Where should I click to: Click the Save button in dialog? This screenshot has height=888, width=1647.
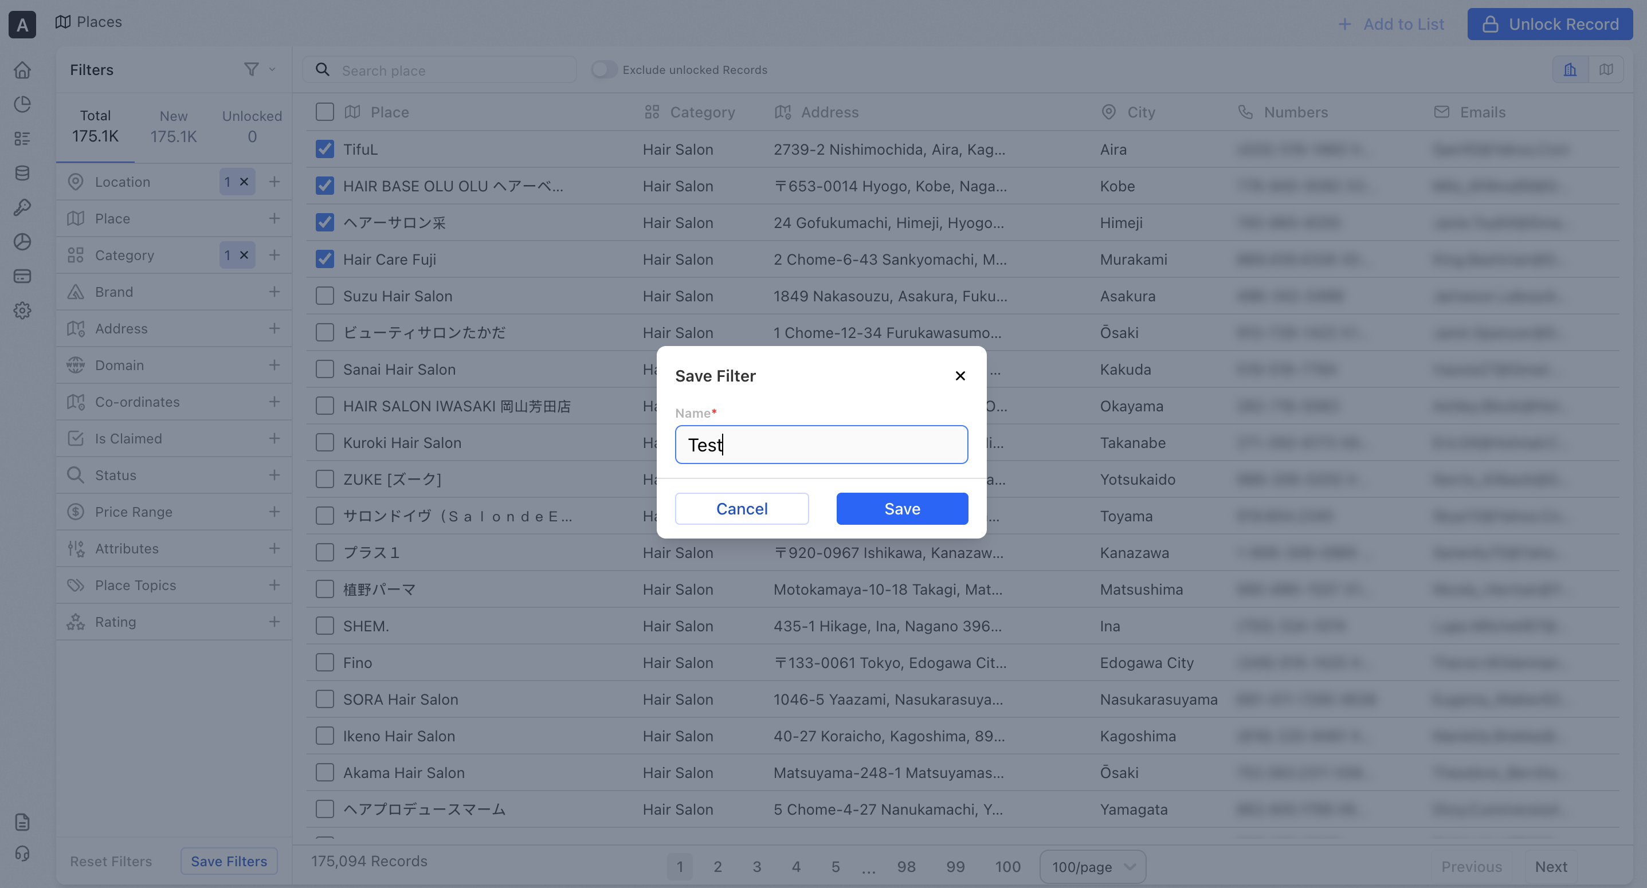pyautogui.click(x=901, y=509)
